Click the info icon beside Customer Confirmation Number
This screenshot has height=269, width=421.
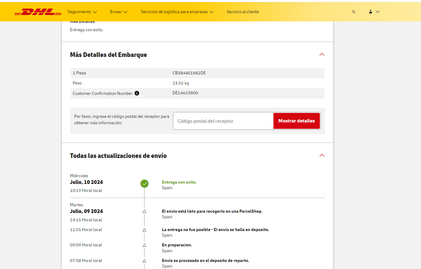tap(137, 93)
